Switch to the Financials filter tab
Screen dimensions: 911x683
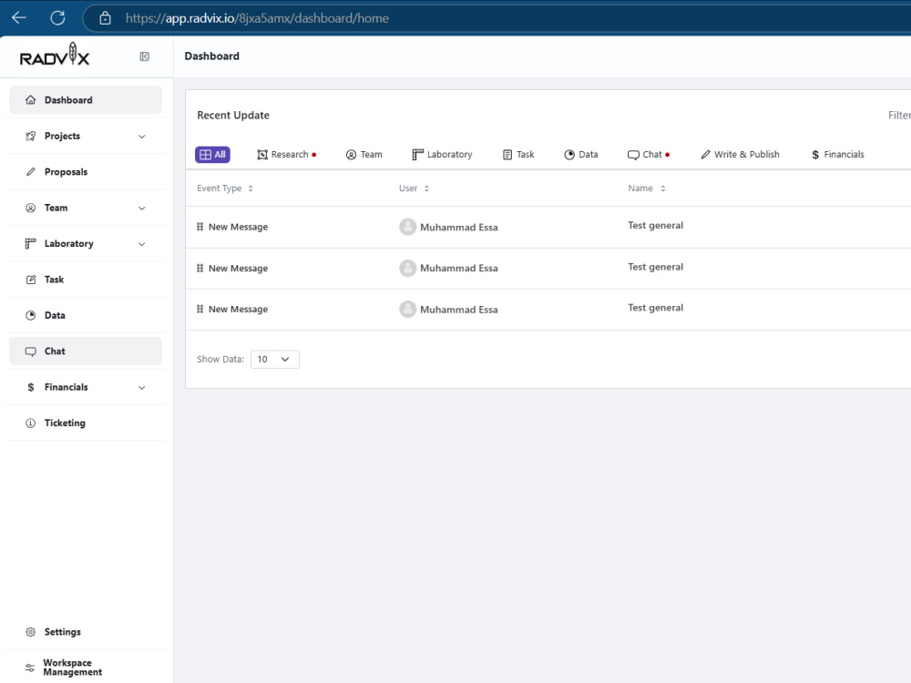[x=838, y=155]
